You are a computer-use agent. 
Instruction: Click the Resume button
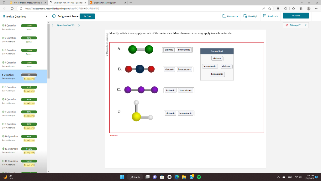(296, 16)
